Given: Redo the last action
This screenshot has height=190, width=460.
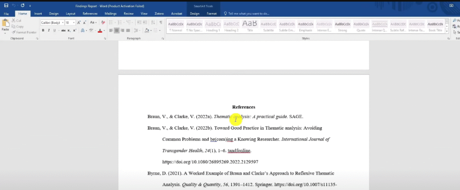Looking at the screenshot, I should 22,5.
